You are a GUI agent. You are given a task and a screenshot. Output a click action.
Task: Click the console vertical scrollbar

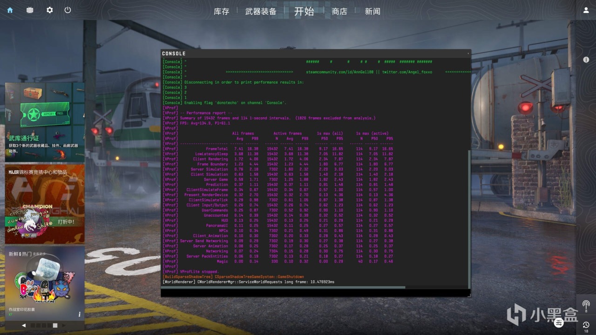coord(468,219)
